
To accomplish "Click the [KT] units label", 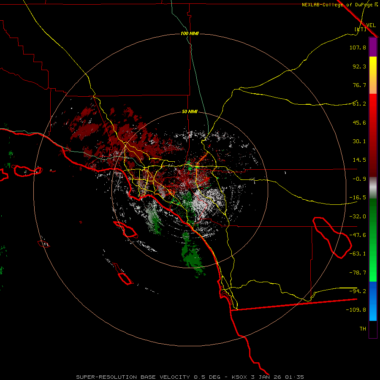I will 361,29.
